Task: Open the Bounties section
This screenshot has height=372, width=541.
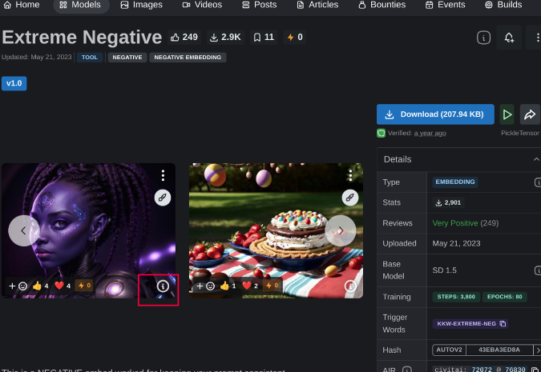Action: coord(382,5)
